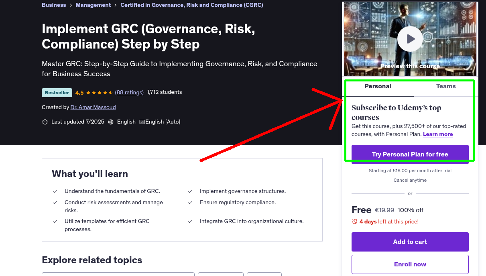Click checkmark next to 'Integrate GRC into organizational culture'
This screenshot has width=486, height=276.
tap(190, 221)
